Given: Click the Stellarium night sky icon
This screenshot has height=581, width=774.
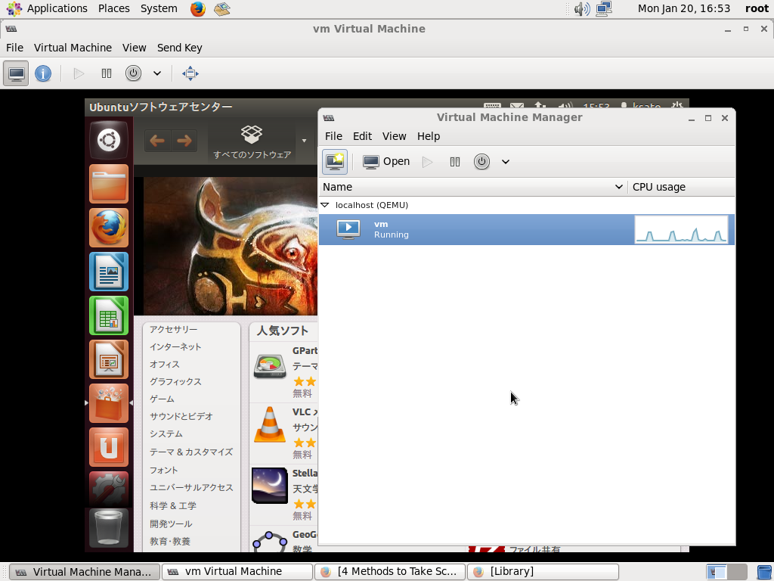Looking at the screenshot, I should coord(270,485).
